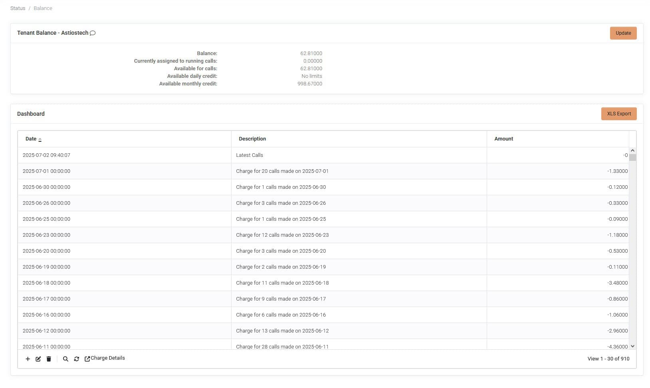Image resolution: width=650 pixels, height=388 pixels.
Task: Click the refresh grid icon
Action: [x=76, y=359]
